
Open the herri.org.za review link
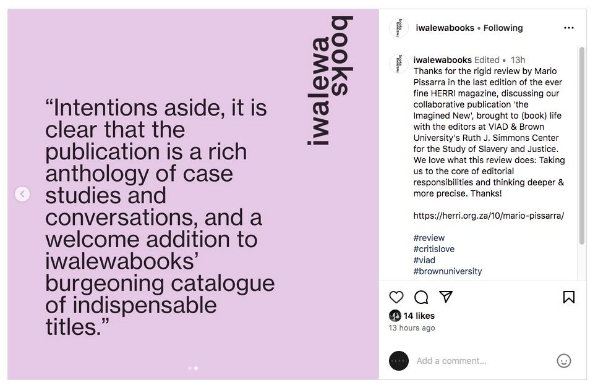[x=489, y=216]
